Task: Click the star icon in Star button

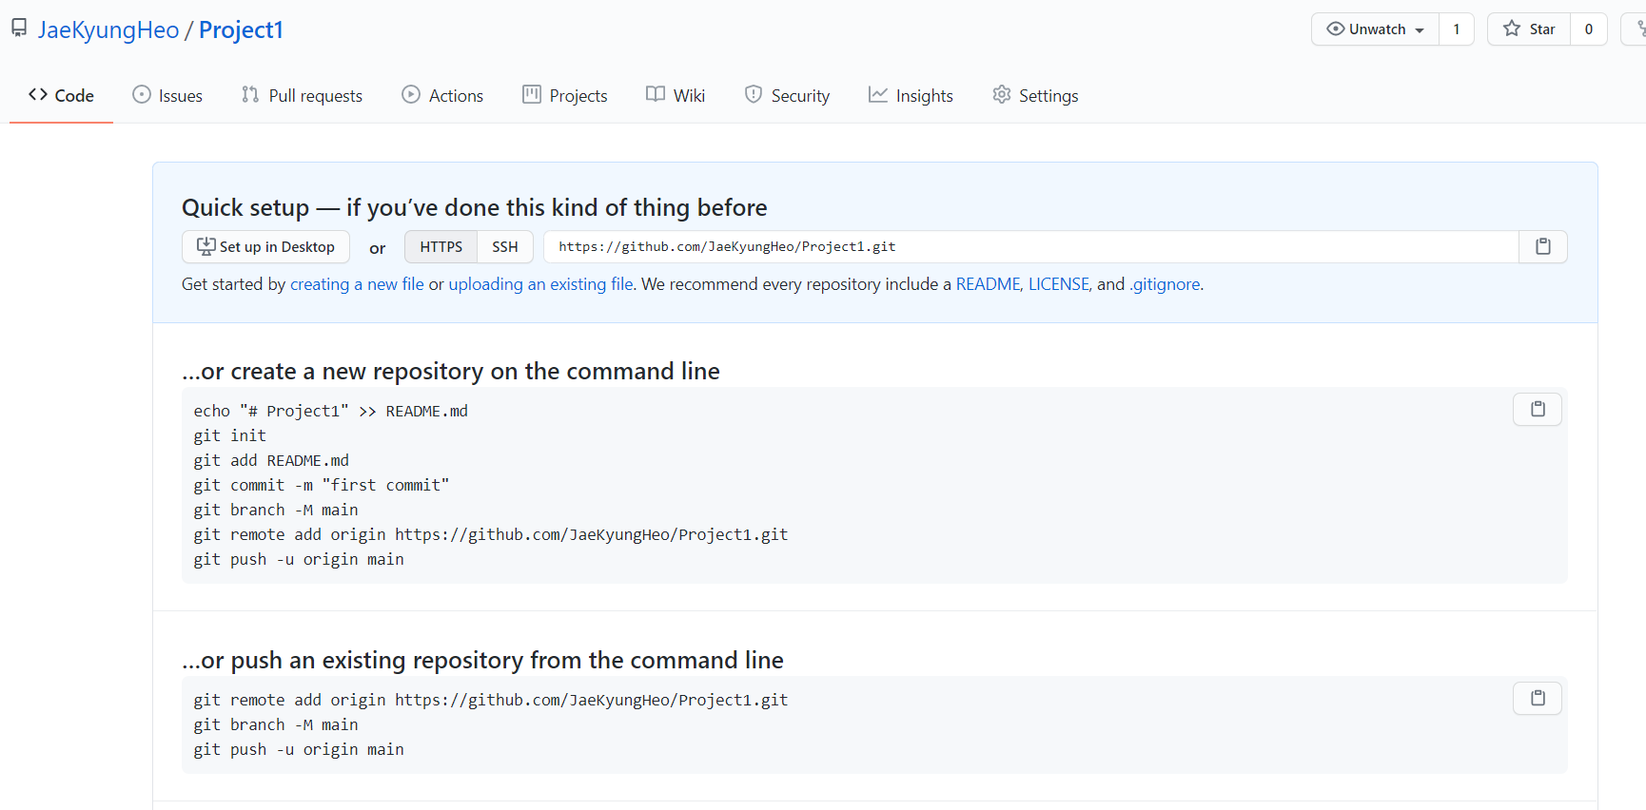Action: 1512,29
